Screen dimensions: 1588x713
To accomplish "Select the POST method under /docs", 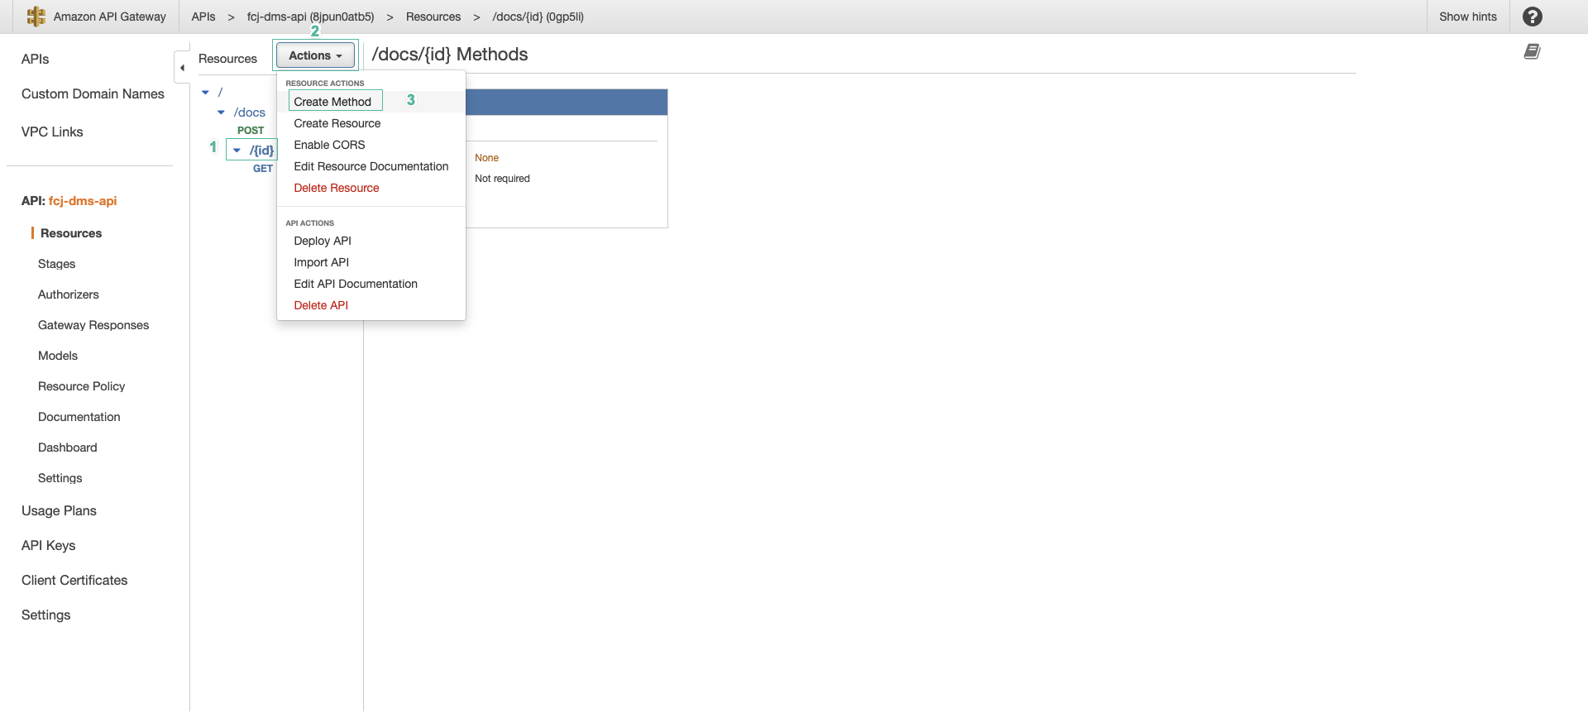I will point(251,131).
